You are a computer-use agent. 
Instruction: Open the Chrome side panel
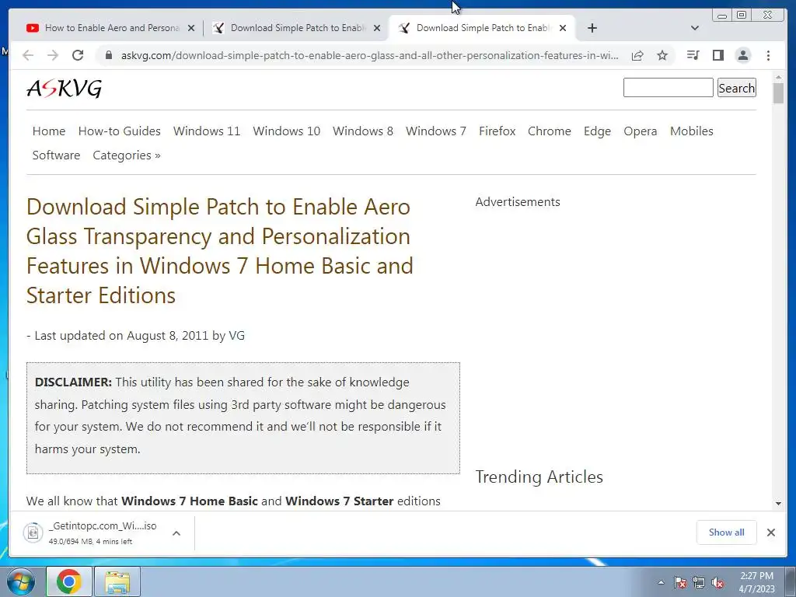tap(717, 55)
